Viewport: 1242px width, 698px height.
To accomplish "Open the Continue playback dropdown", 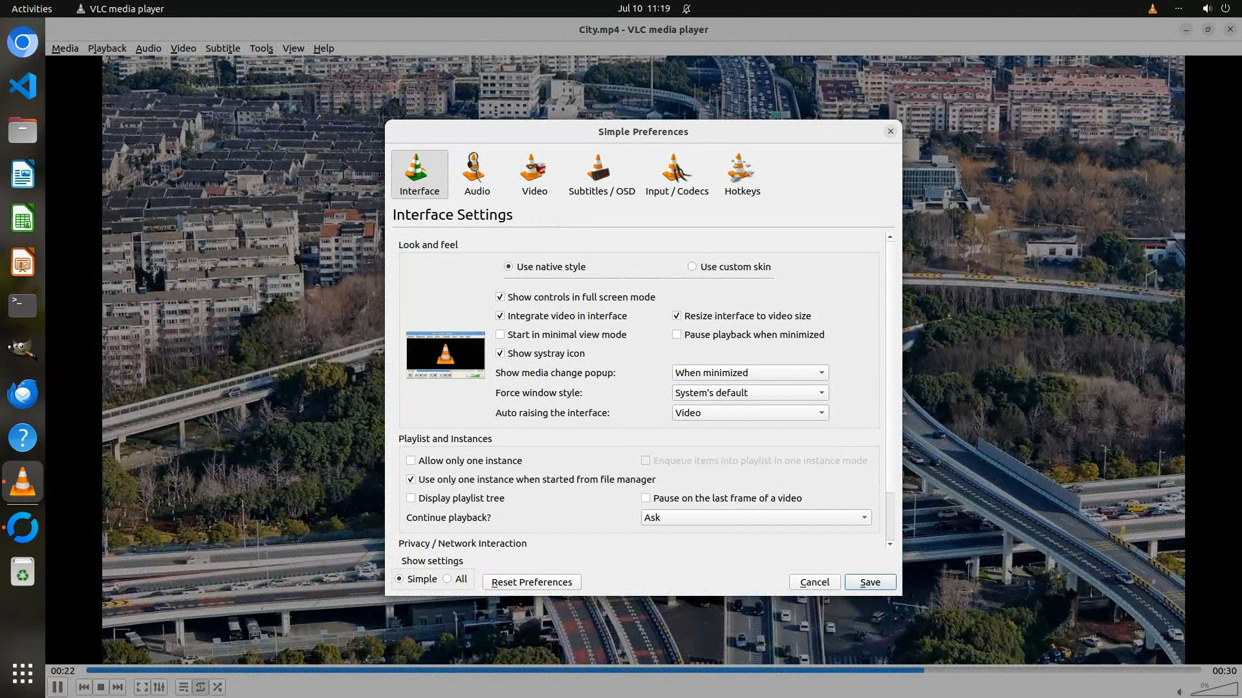I will pyautogui.click(x=756, y=518).
